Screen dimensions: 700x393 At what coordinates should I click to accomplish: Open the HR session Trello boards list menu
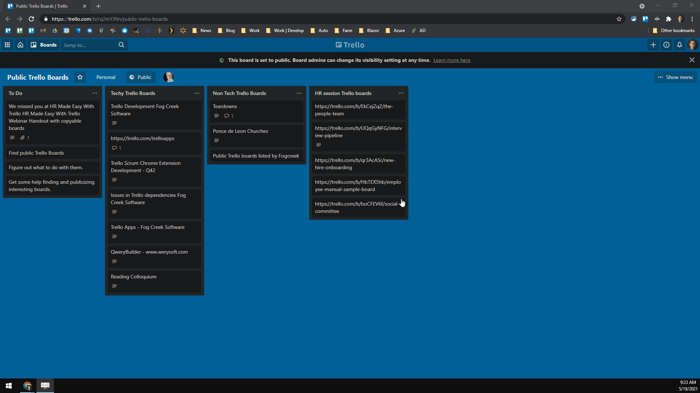401,93
